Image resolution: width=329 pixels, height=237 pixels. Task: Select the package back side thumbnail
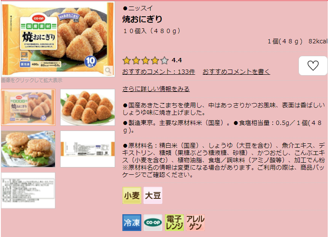tap(88, 149)
